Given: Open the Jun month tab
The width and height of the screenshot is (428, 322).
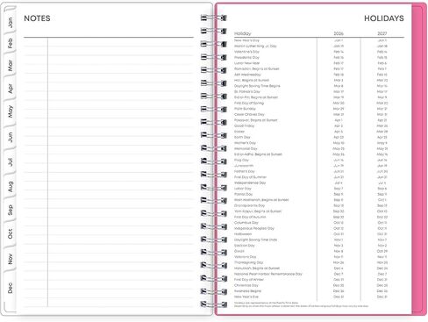Looking at the screenshot, I should [x=11, y=137].
